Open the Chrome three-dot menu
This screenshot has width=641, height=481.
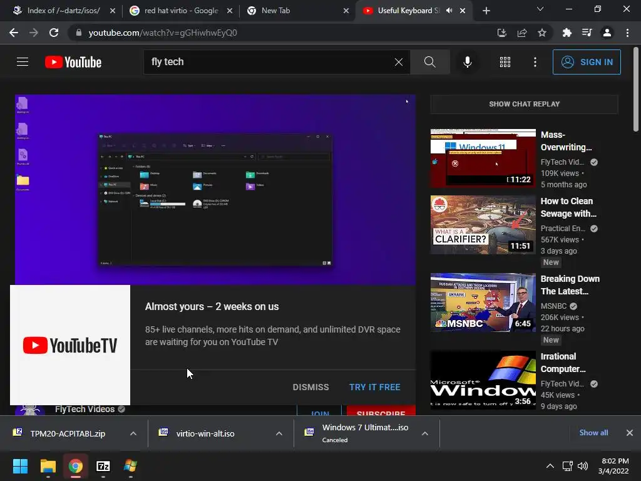tap(627, 33)
